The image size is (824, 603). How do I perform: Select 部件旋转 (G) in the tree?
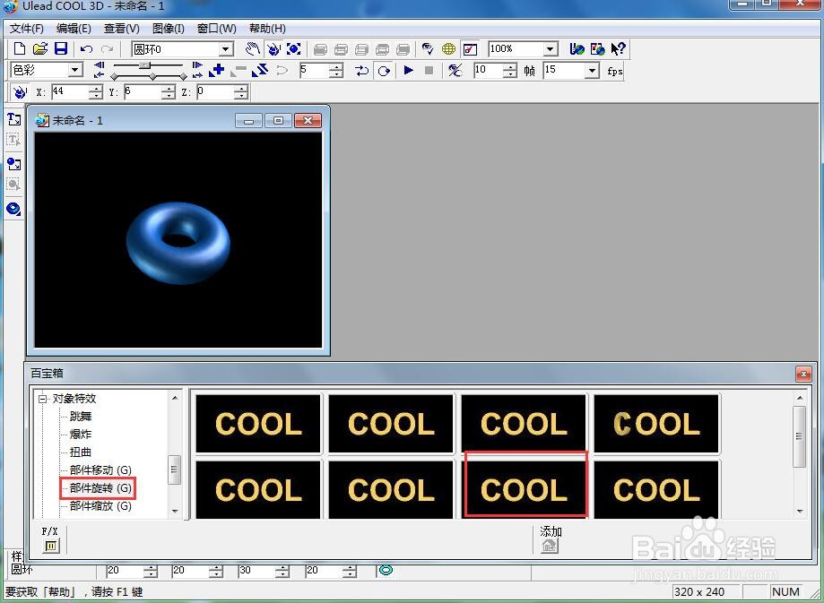click(x=100, y=488)
